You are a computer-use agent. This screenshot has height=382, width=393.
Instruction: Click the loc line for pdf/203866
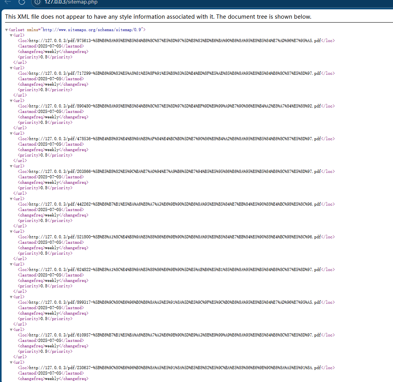tap(176, 171)
